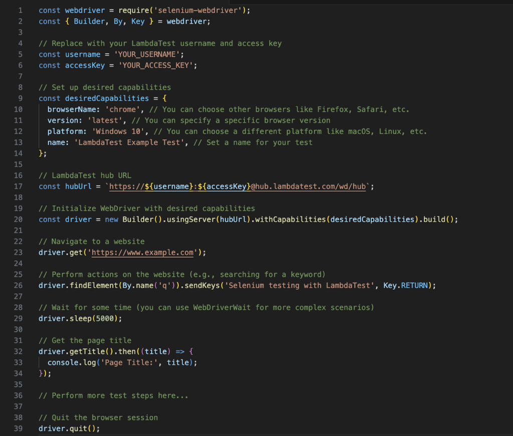Click the 'Set a name for your test' comment
Screen dimensions: 513x436
253,143
